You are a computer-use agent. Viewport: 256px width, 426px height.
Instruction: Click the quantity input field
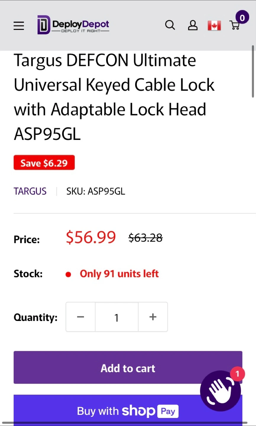(116, 317)
